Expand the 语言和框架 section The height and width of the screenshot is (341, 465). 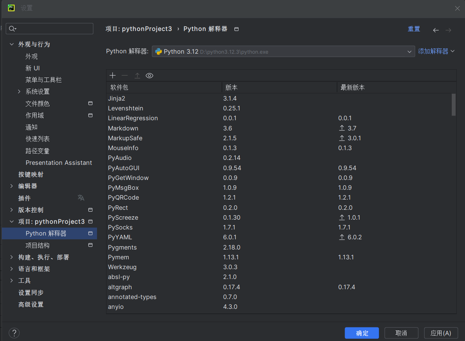12,269
